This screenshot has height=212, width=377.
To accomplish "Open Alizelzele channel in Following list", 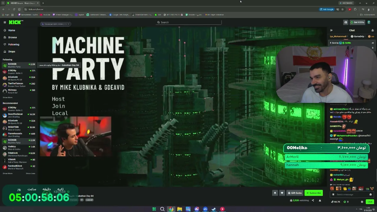I will (x=19, y=78).
